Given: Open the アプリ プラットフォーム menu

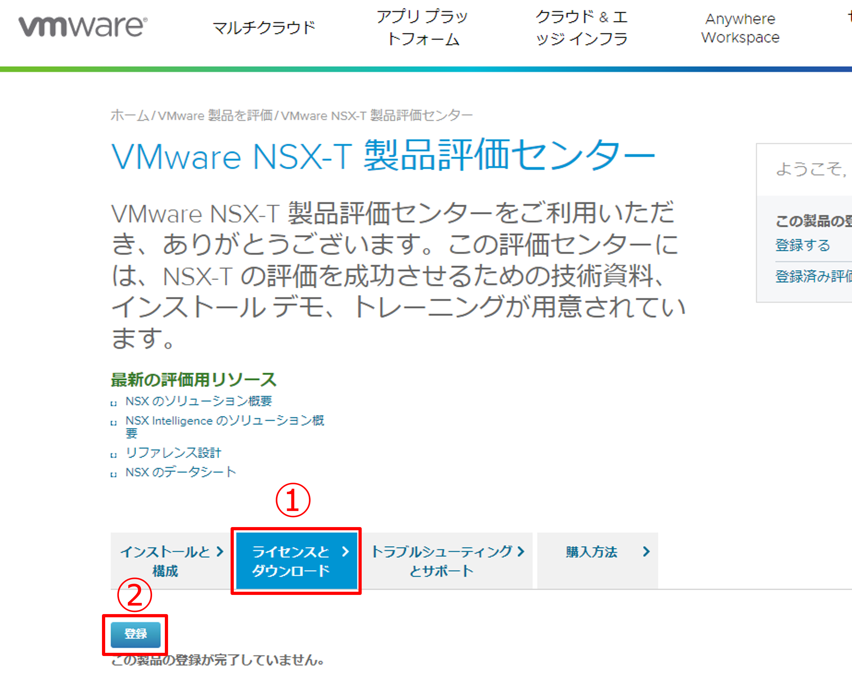Looking at the screenshot, I should [422, 28].
